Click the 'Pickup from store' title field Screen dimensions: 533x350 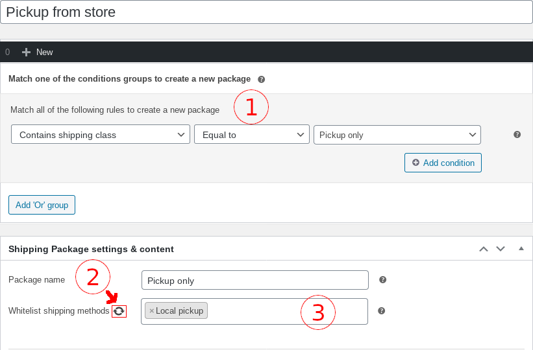coord(266,12)
